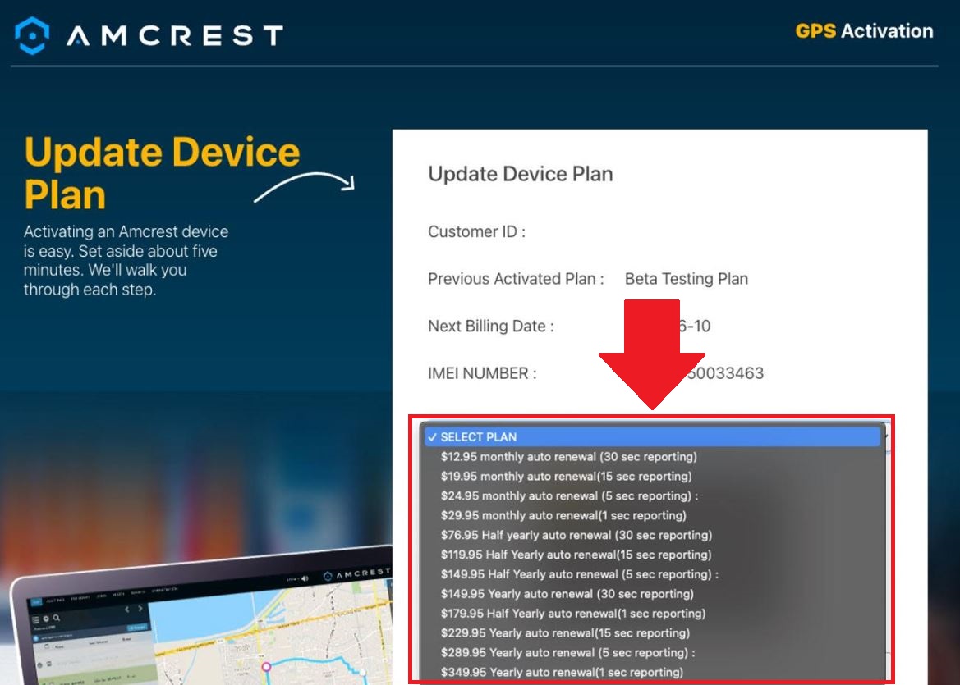Choose $179.95 Half Yearly 1 sec plan
Screen dimensions: 960x685
(651, 614)
